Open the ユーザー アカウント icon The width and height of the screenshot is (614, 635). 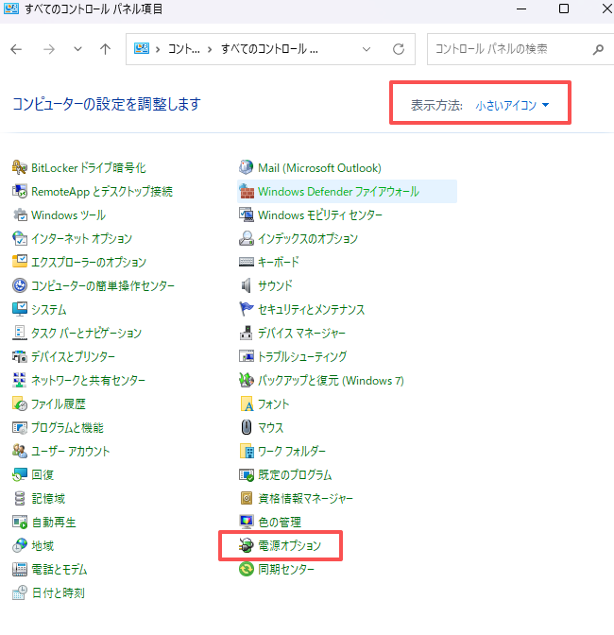(x=20, y=451)
